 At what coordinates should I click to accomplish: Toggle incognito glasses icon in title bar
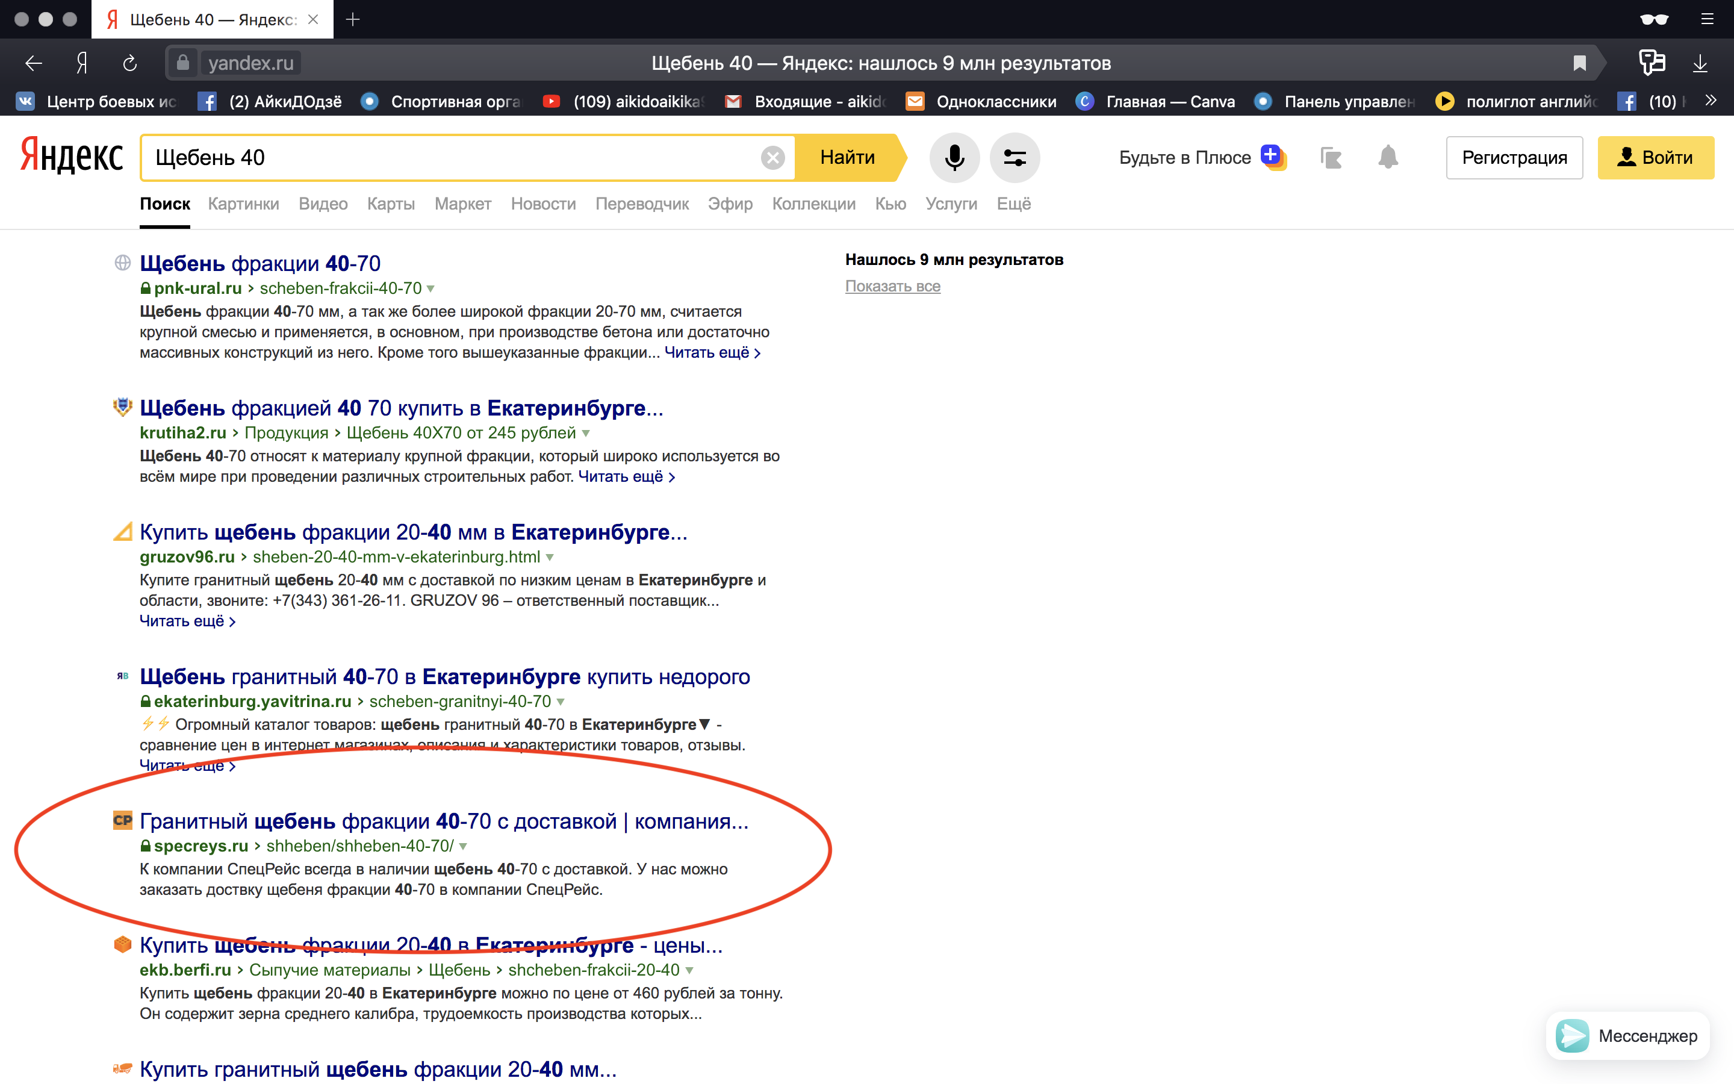tap(1654, 19)
